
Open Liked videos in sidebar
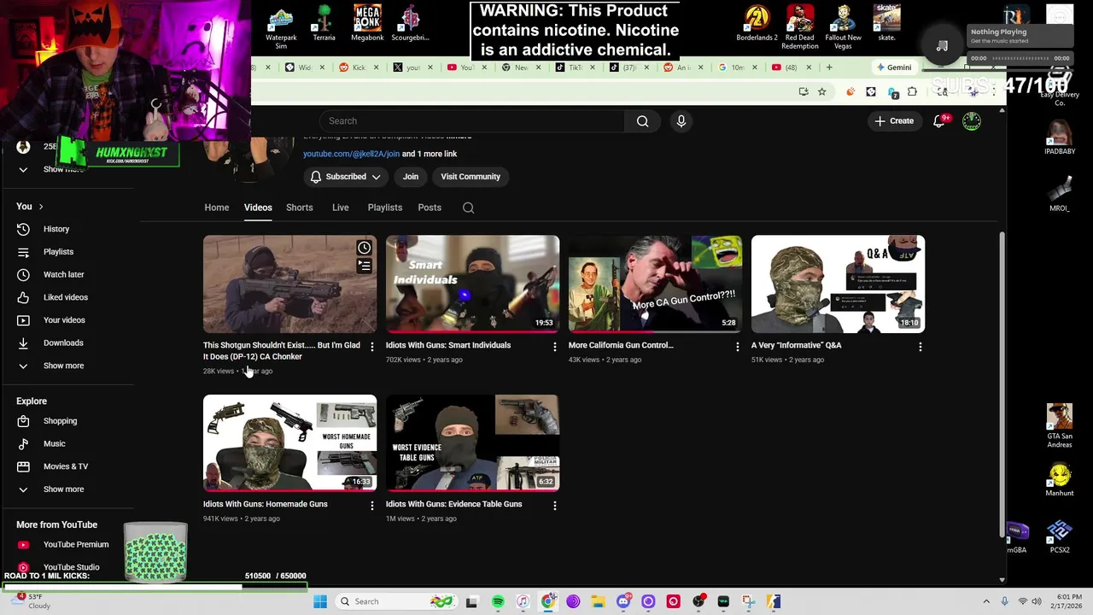[65, 297]
